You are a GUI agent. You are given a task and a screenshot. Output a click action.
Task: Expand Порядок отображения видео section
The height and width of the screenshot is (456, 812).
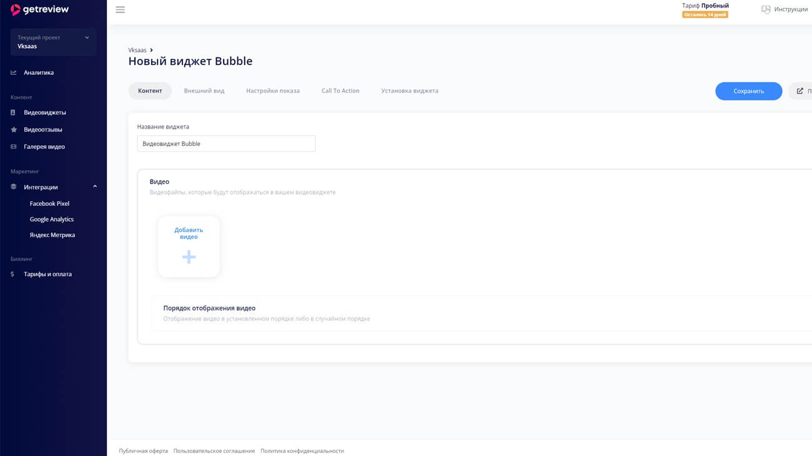(209, 308)
